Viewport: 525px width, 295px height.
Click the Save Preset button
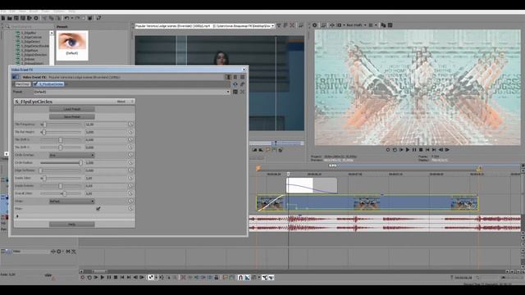coord(72,116)
